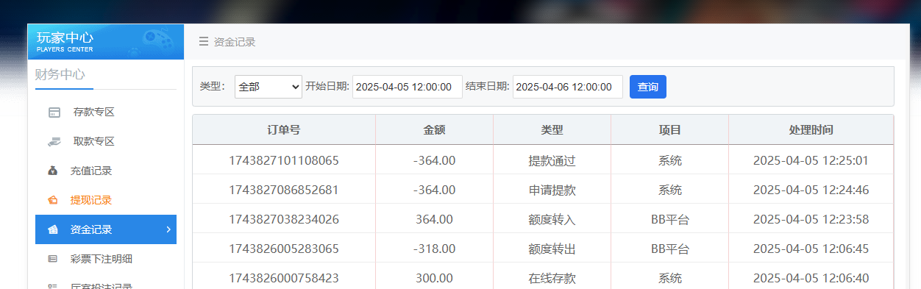Click the 提款通过 type cell
The image size is (921, 289).
(x=552, y=160)
